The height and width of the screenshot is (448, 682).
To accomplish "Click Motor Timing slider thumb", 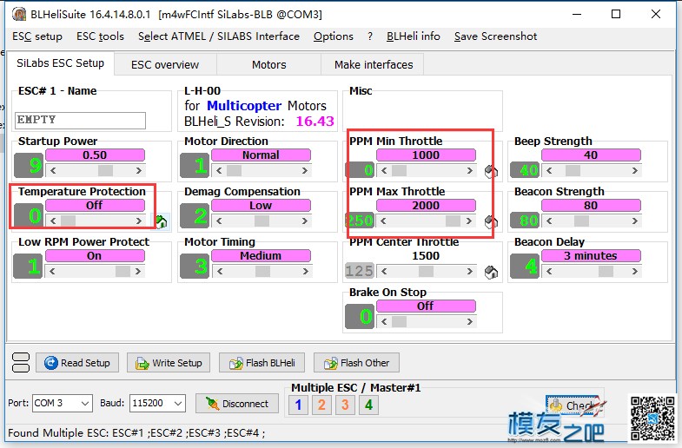I will (262, 272).
